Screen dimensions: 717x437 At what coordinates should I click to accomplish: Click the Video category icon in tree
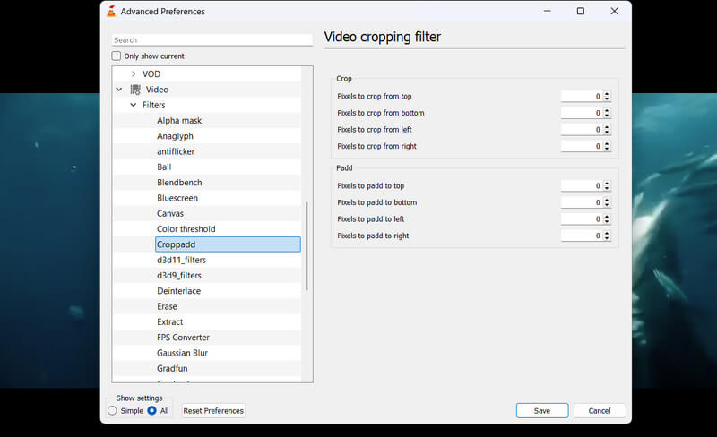click(135, 90)
